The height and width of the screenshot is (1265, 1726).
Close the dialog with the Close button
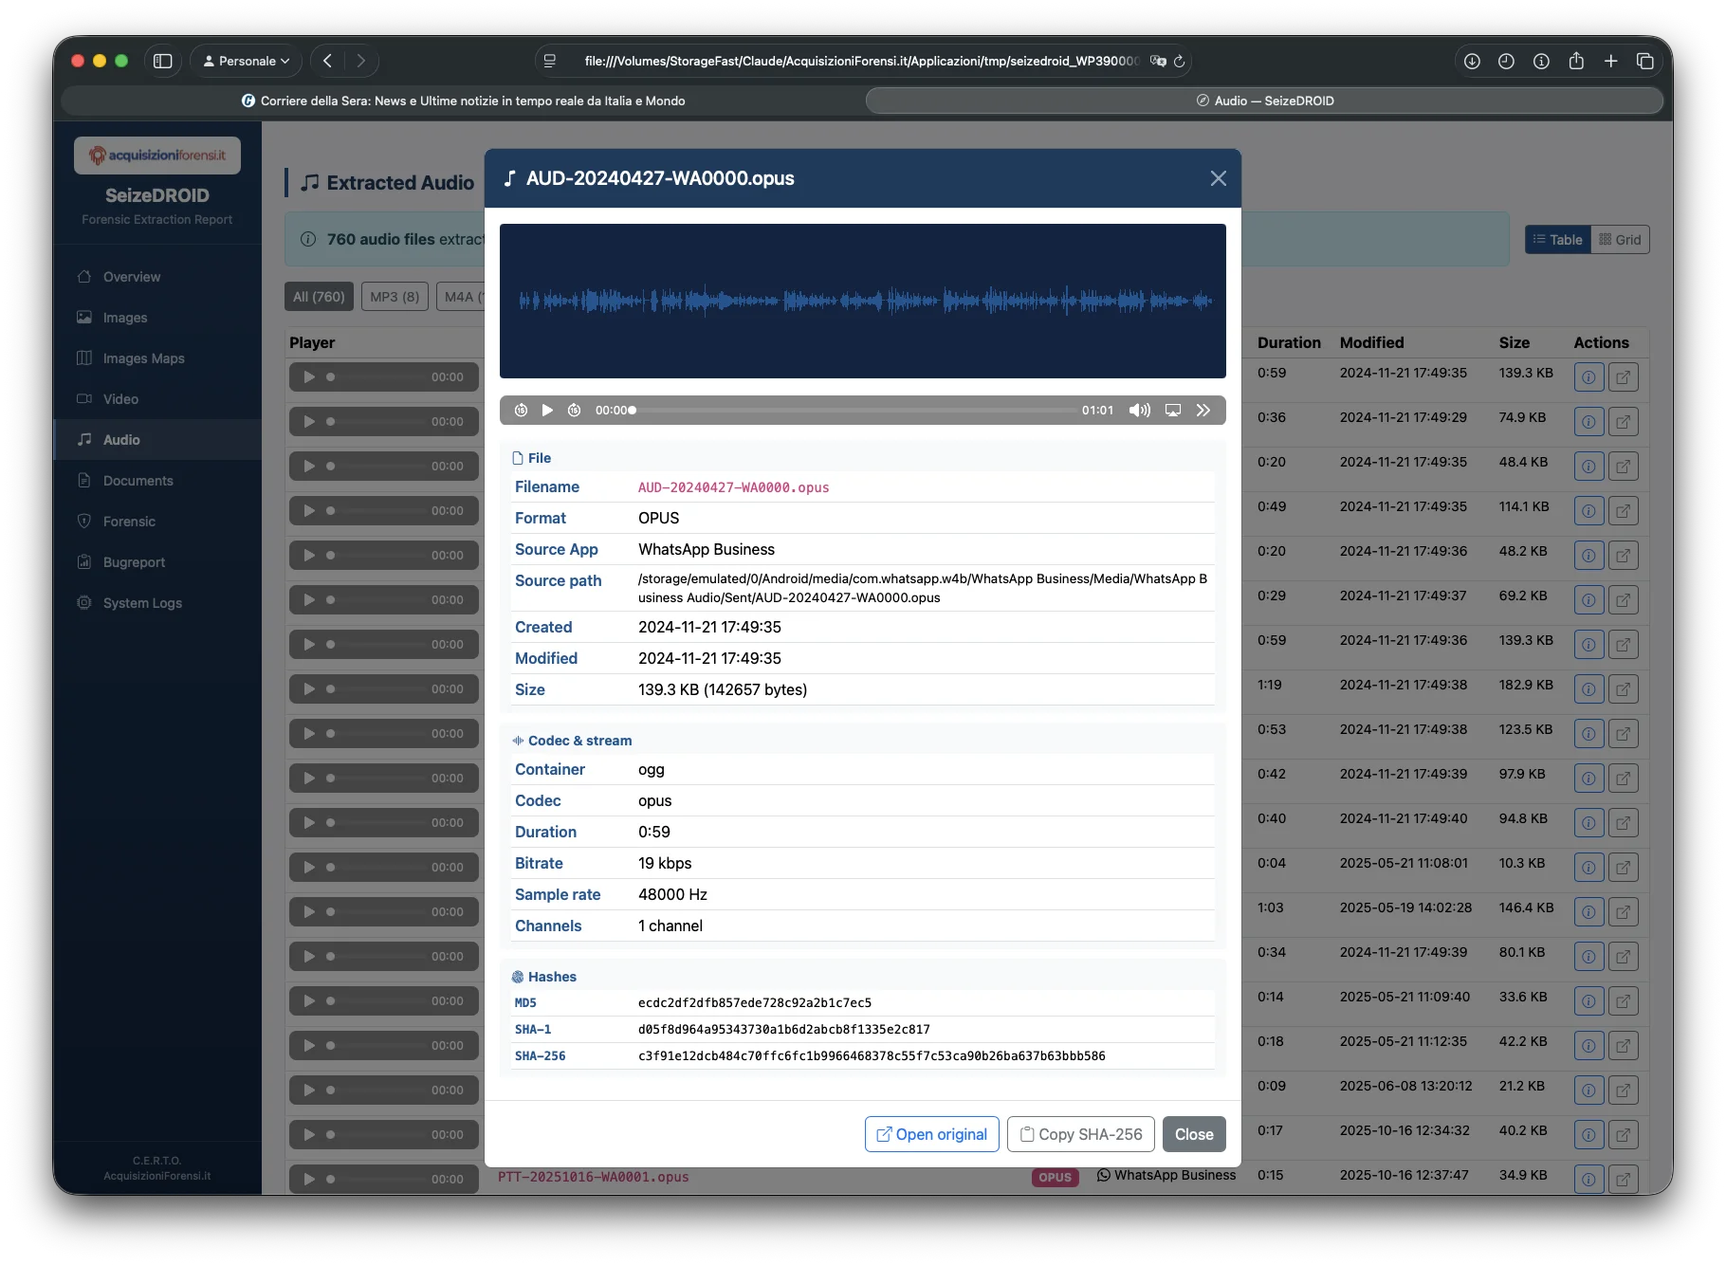(x=1194, y=1134)
